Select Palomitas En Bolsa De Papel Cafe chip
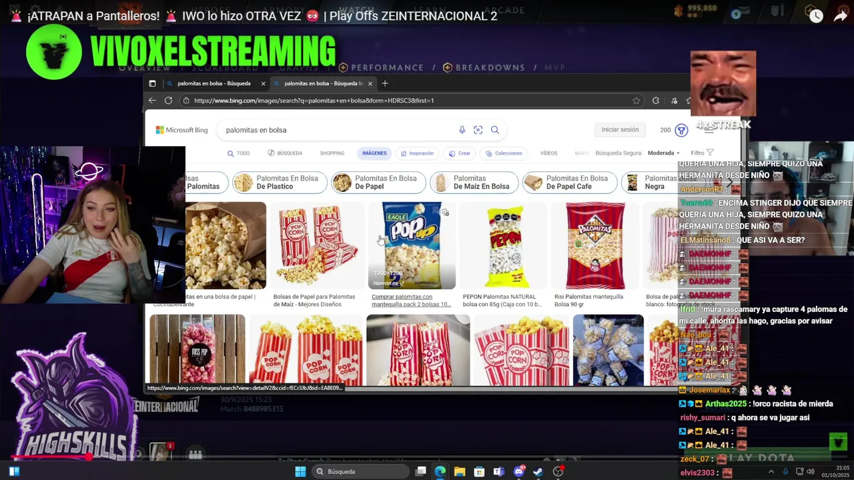Image resolution: width=854 pixels, height=480 pixels. tap(569, 183)
